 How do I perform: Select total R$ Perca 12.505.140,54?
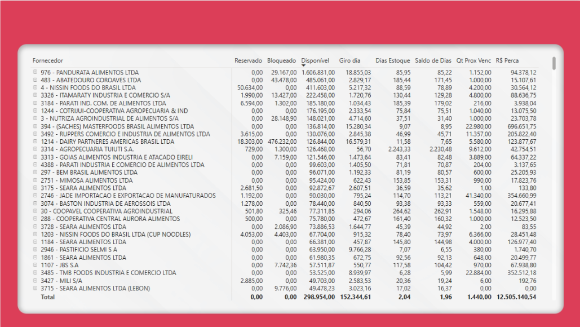point(516,297)
